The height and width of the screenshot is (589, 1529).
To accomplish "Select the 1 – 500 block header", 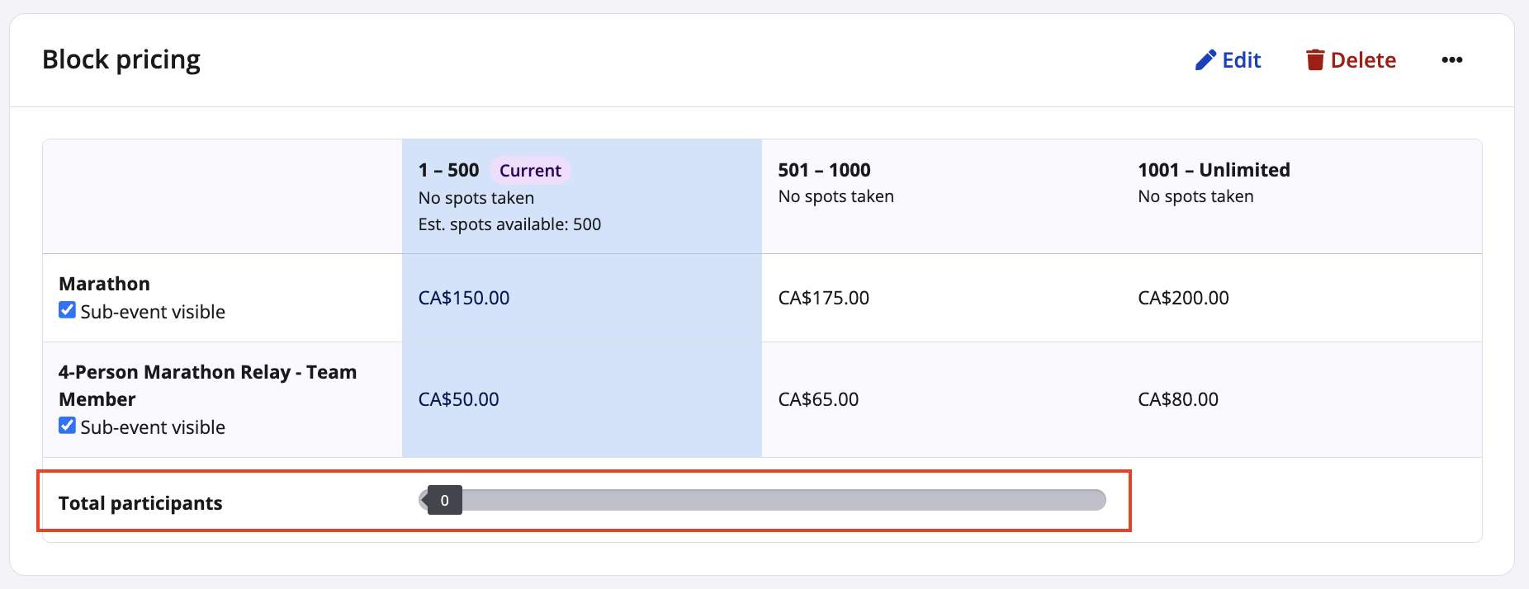I will click(x=448, y=170).
